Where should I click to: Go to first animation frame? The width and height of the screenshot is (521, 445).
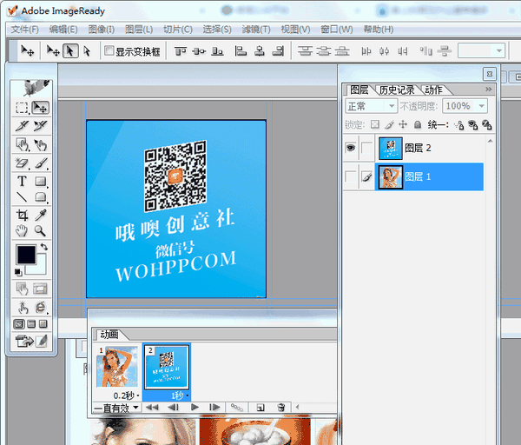(152, 407)
